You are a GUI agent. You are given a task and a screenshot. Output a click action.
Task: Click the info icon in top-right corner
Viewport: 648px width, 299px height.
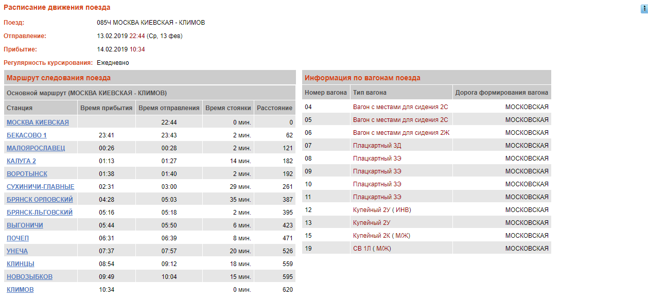point(643,9)
